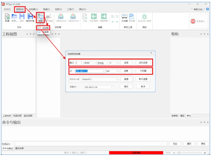Open the 文件(F) menu
Viewport: 212px width, 157px height.
coord(7,9)
